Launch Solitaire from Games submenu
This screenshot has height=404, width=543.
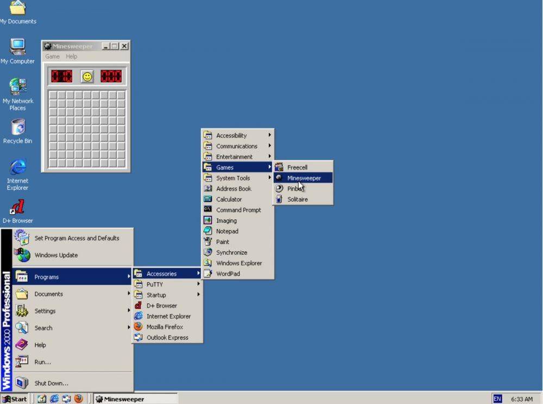tap(304, 200)
